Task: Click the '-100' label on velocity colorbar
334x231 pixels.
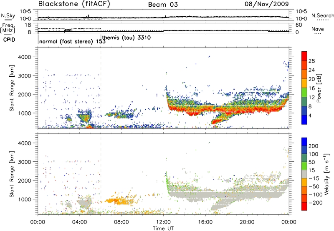Action: (316, 195)
